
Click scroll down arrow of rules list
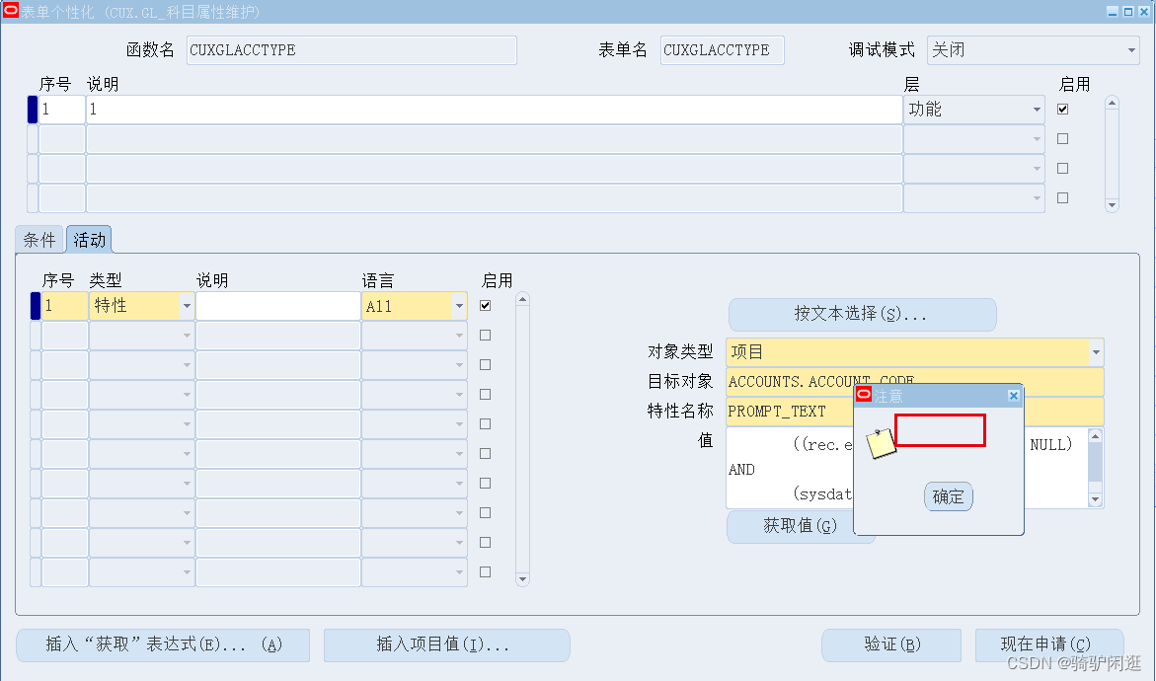click(1112, 205)
